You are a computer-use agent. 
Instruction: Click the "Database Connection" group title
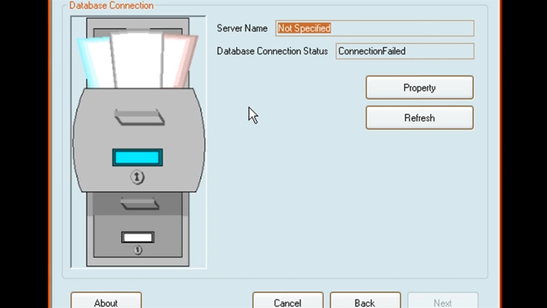[111, 6]
